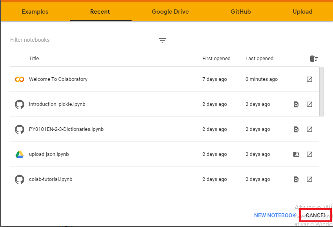The image size is (333, 227).
Task: Click the CANCEL button
Action: (316, 215)
